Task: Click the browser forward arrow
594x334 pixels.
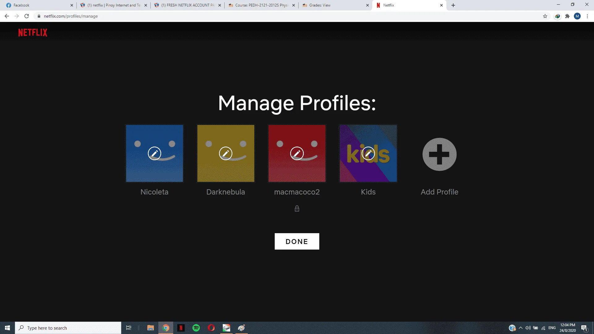Action: tap(17, 16)
